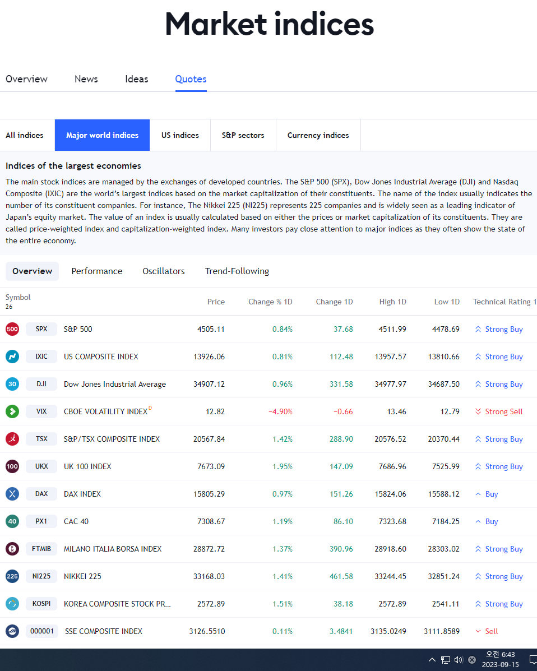
Task: Open the PX1 ticker link
Action: click(41, 521)
